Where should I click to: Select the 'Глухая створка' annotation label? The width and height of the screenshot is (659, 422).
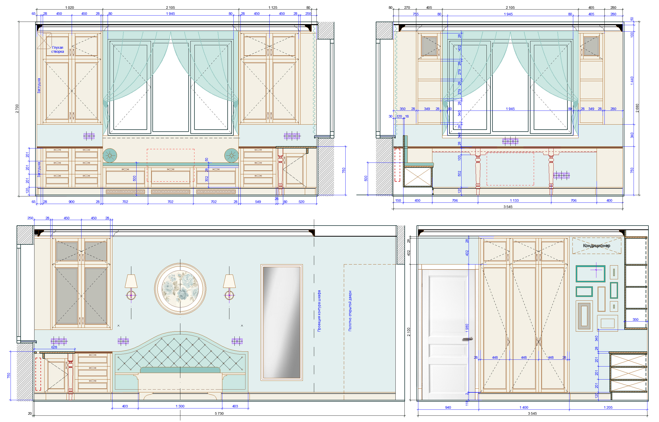[58, 49]
